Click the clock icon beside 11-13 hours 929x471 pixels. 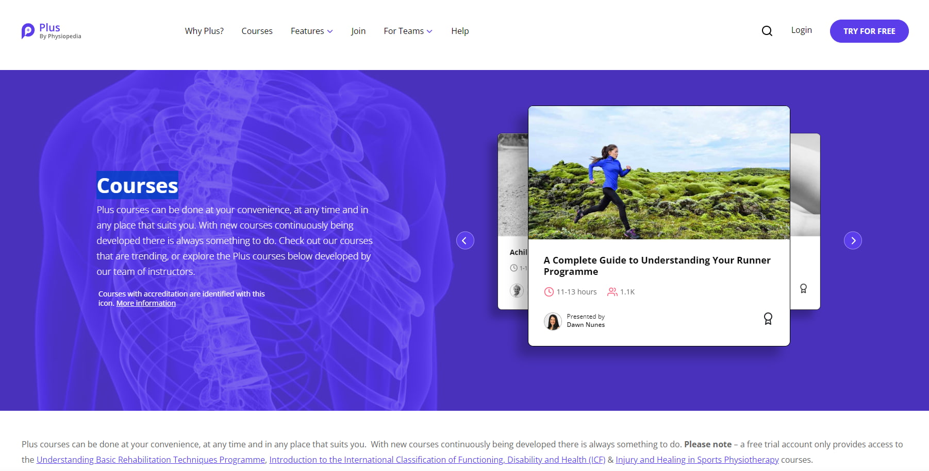(549, 292)
